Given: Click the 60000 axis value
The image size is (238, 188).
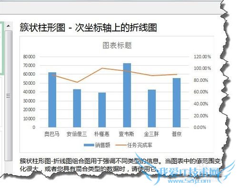Looking at the screenshot, I should [x=29, y=74].
